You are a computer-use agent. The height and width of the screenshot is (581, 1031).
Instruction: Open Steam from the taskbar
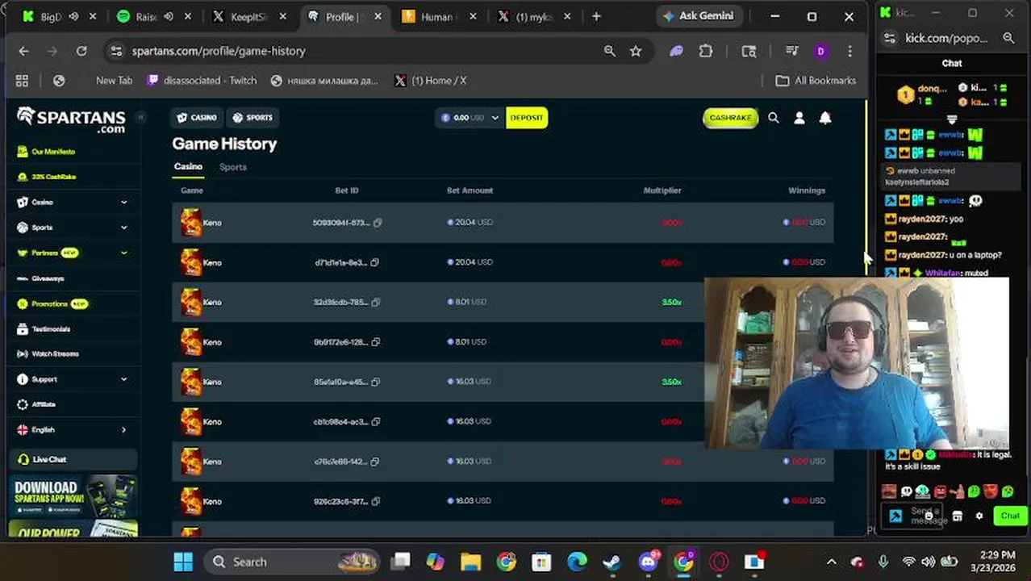612,562
